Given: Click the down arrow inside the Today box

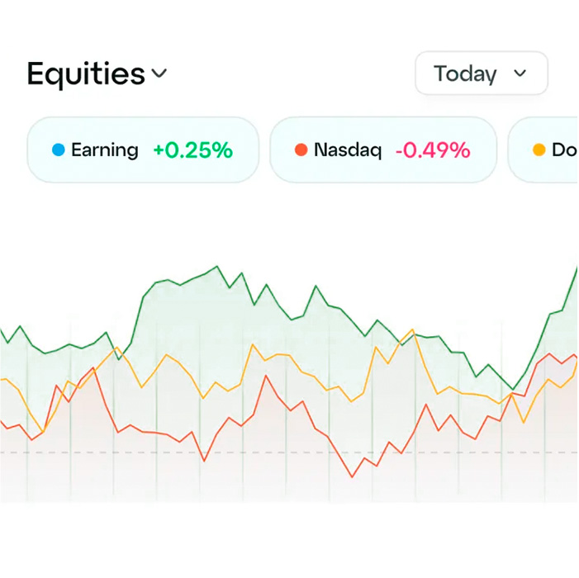Looking at the screenshot, I should 520,73.
